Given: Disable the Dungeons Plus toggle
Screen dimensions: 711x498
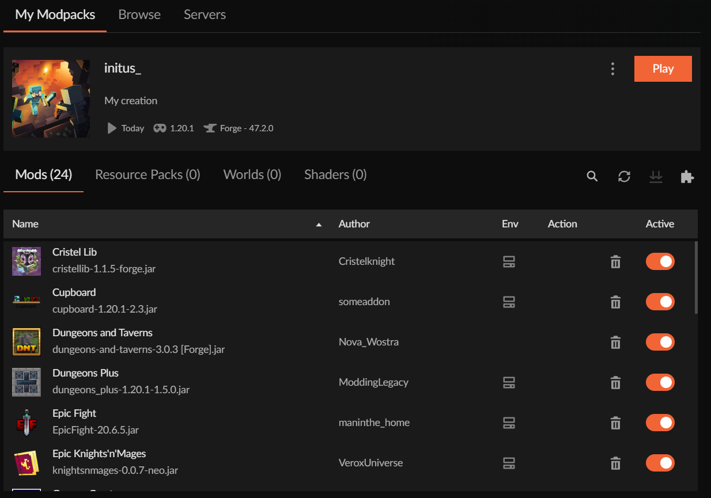Looking at the screenshot, I should tap(660, 382).
